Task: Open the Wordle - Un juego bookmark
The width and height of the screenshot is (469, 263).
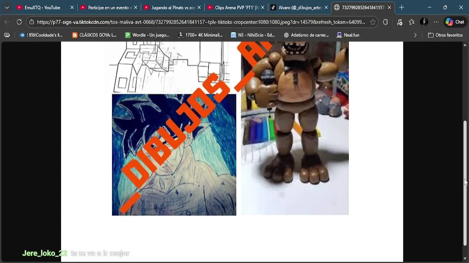Action: pyautogui.click(x=147, y=35)
